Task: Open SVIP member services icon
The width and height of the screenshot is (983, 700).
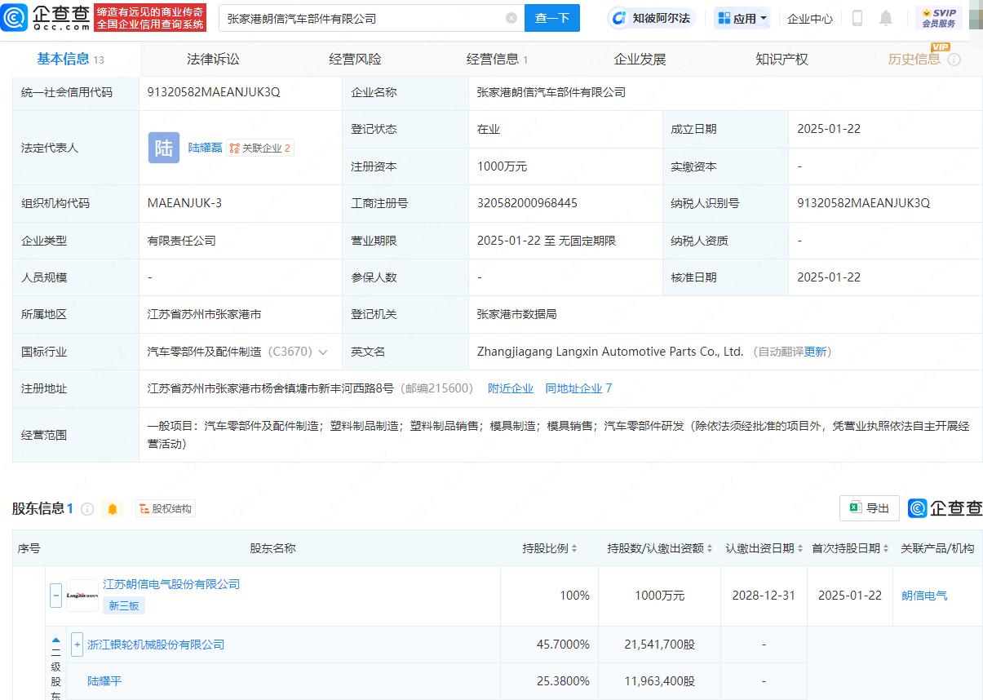Action: pos(938,18)
